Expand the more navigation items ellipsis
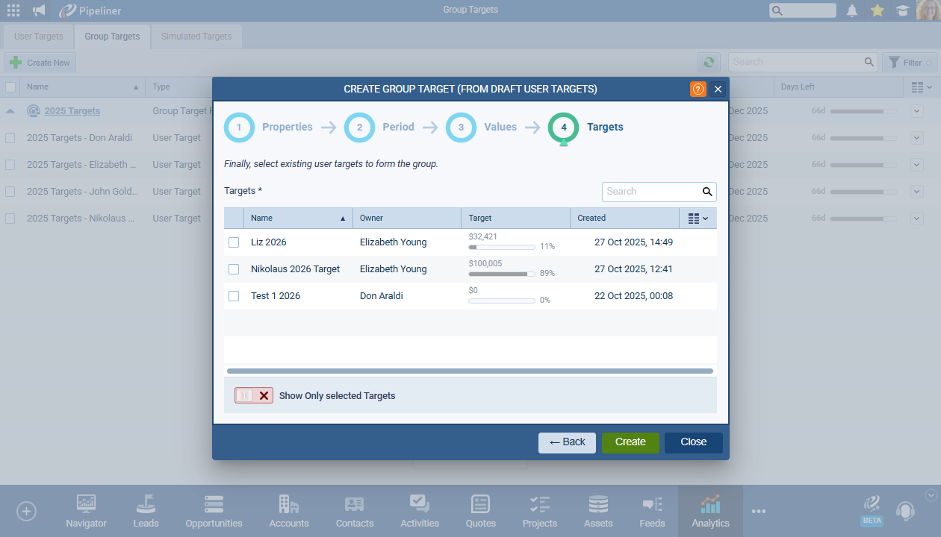Viewport: 941px width, 537px height. click(759, 512)
